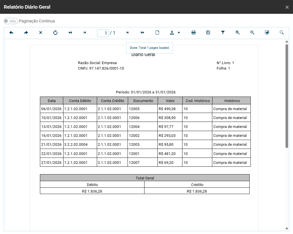The width and height of the screenshot is (293, 234).
Task: Stop report rendering with the X icon
Action: tap(41, 33)
